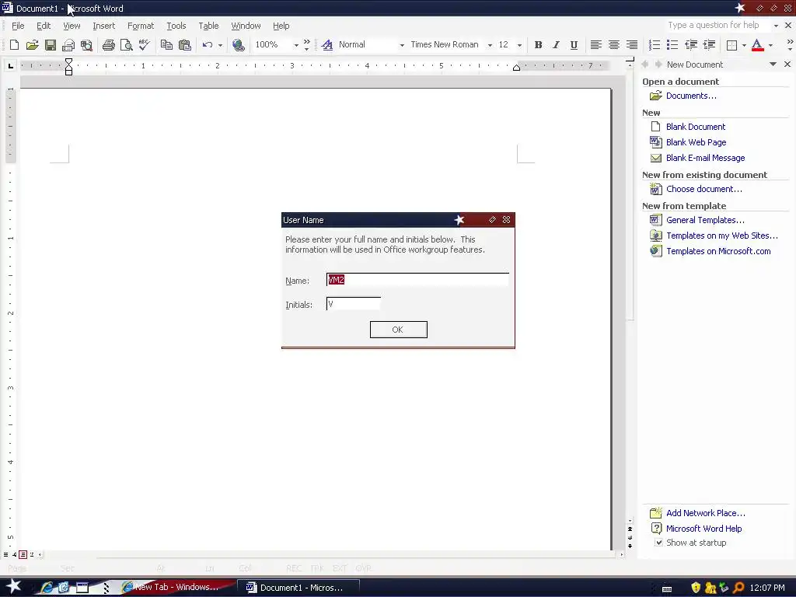The height and width of the screenshot is (597, 796).
Task: Open the font size 12 dropdown
Action: point(519,45)
